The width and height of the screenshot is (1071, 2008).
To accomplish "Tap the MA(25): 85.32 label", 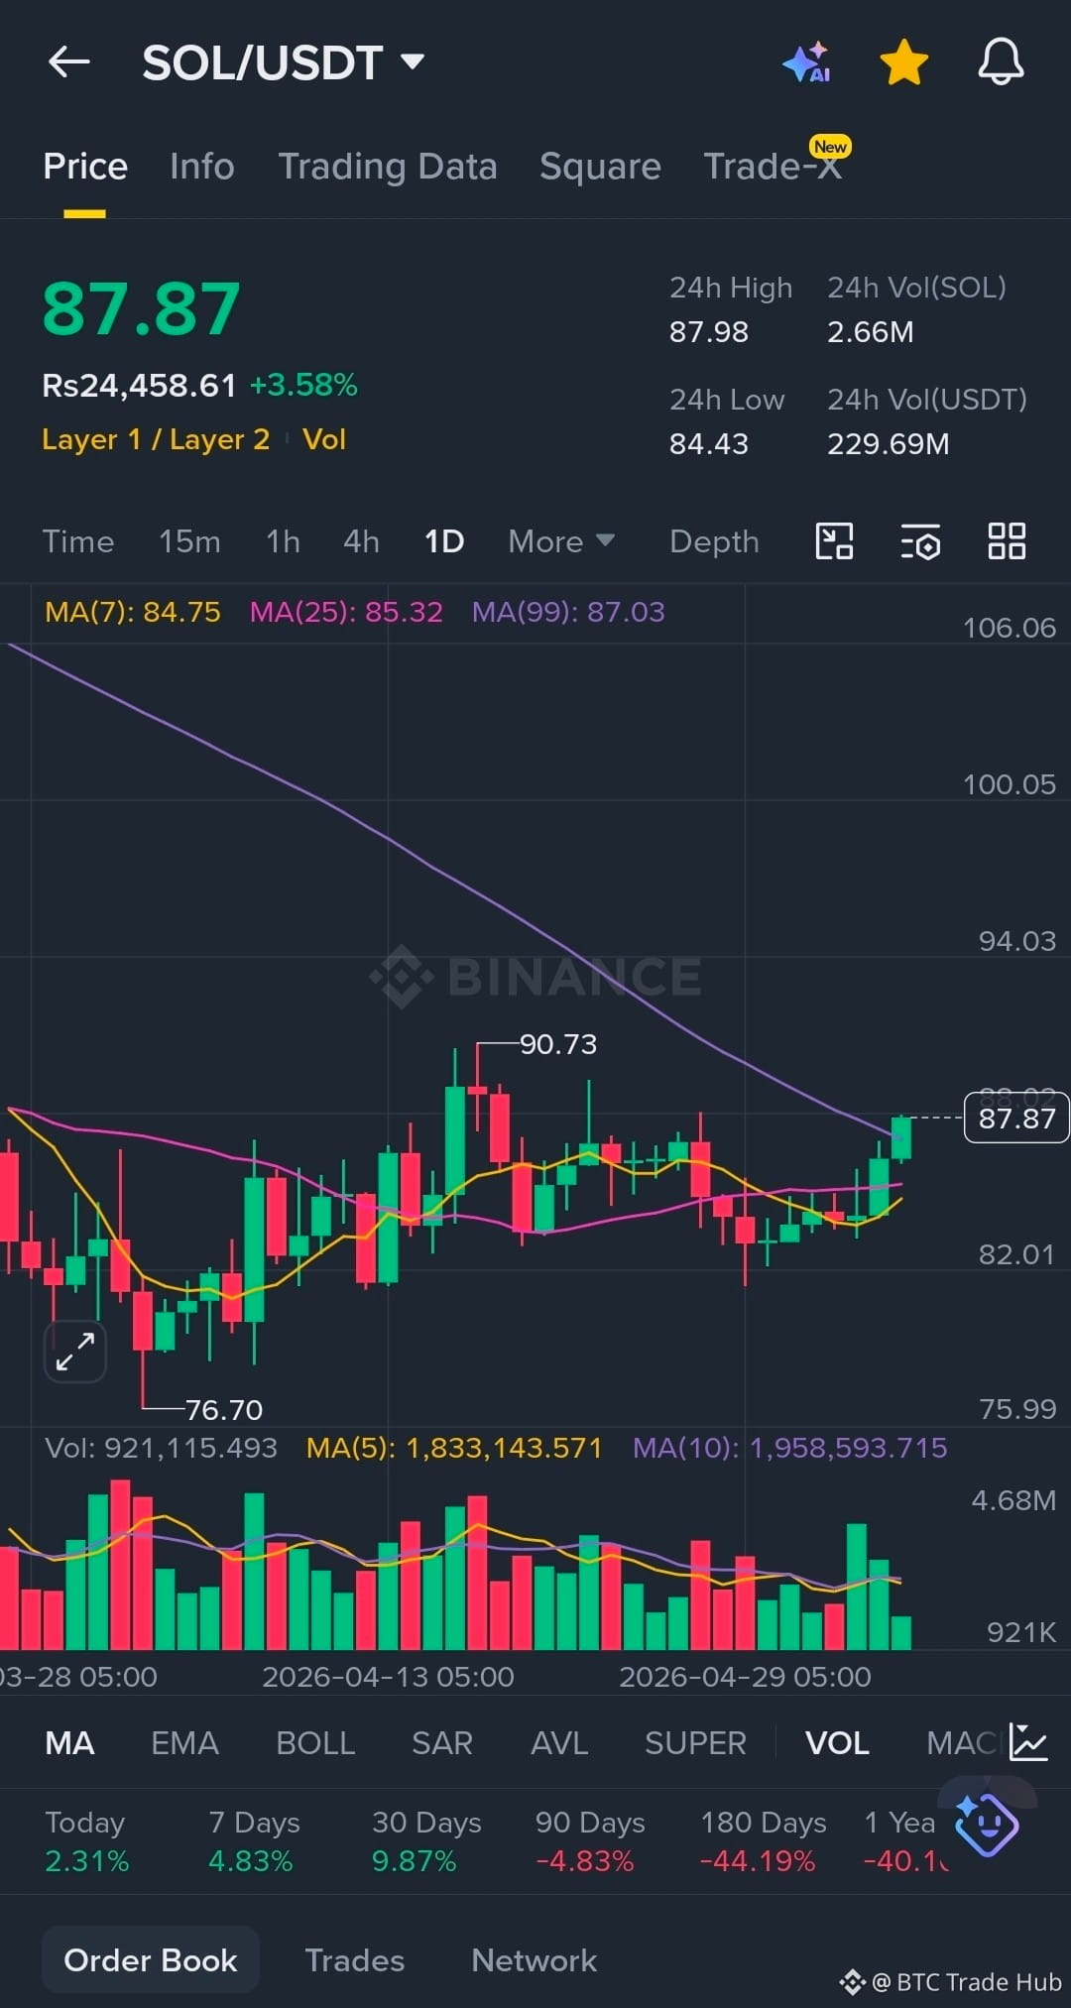I will pos(346,612).
